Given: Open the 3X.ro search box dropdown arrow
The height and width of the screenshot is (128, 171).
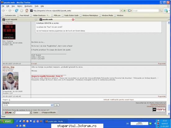Looking at the screenshot, I should pyautogui.click(x=31, y=113).
